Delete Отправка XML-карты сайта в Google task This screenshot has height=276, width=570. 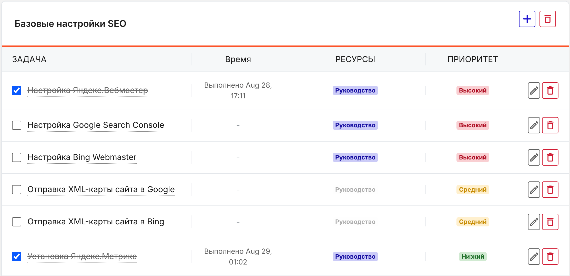(550, 190)
